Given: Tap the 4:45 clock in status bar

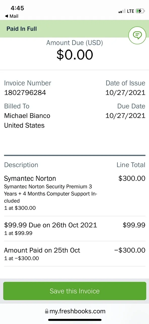Looking at the screenshot, I should (x=17, y=8).
